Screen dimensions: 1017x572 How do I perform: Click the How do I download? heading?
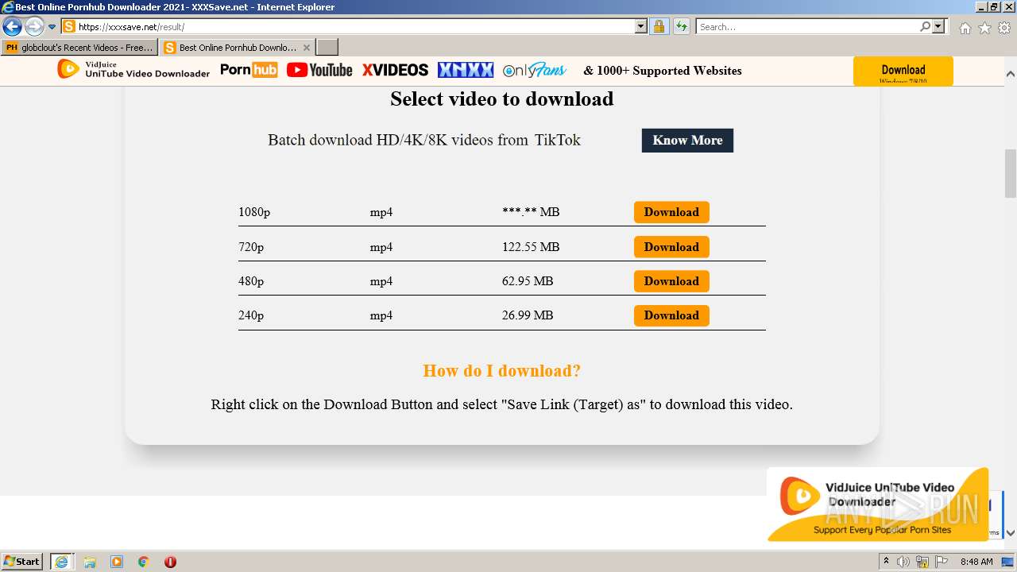click(502, 371)
